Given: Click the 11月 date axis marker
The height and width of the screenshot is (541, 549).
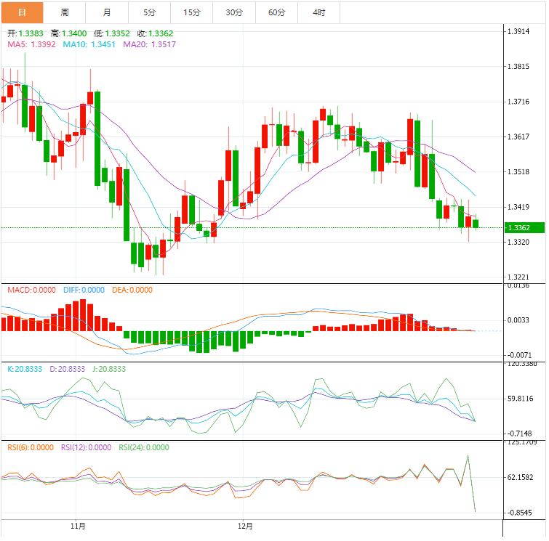Looking at the screenshot, I should click(79, 526).
